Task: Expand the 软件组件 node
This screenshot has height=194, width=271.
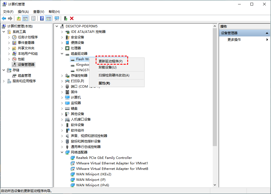Action: pos(62,130)
